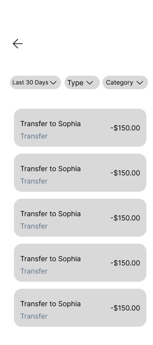
Task: Open the fourth Transfer to Sophia transaction
Action: pos(80,263)
